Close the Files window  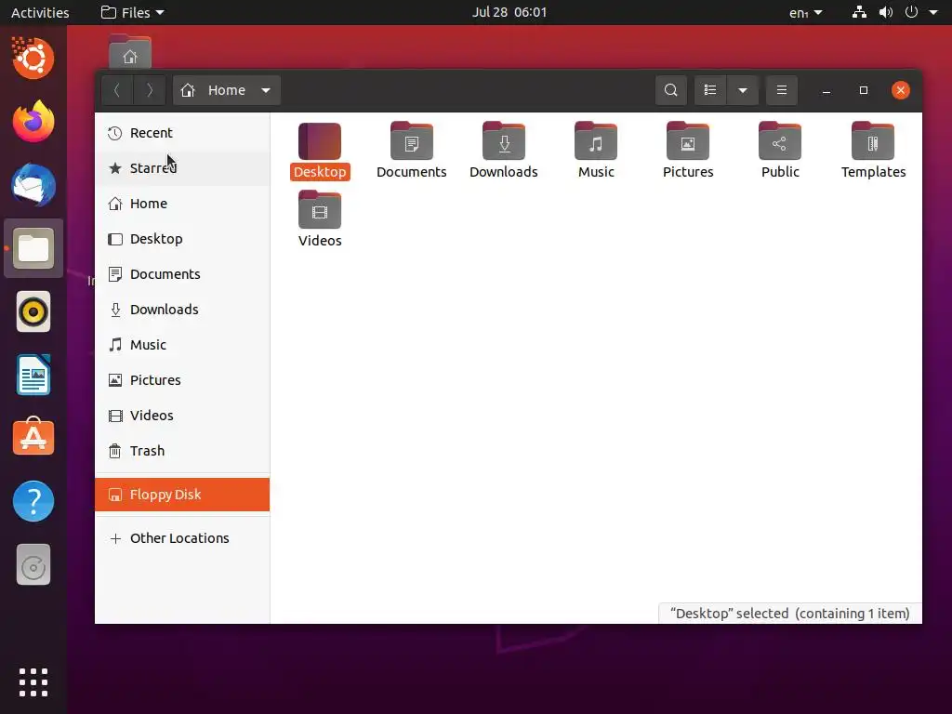(900, 90)
